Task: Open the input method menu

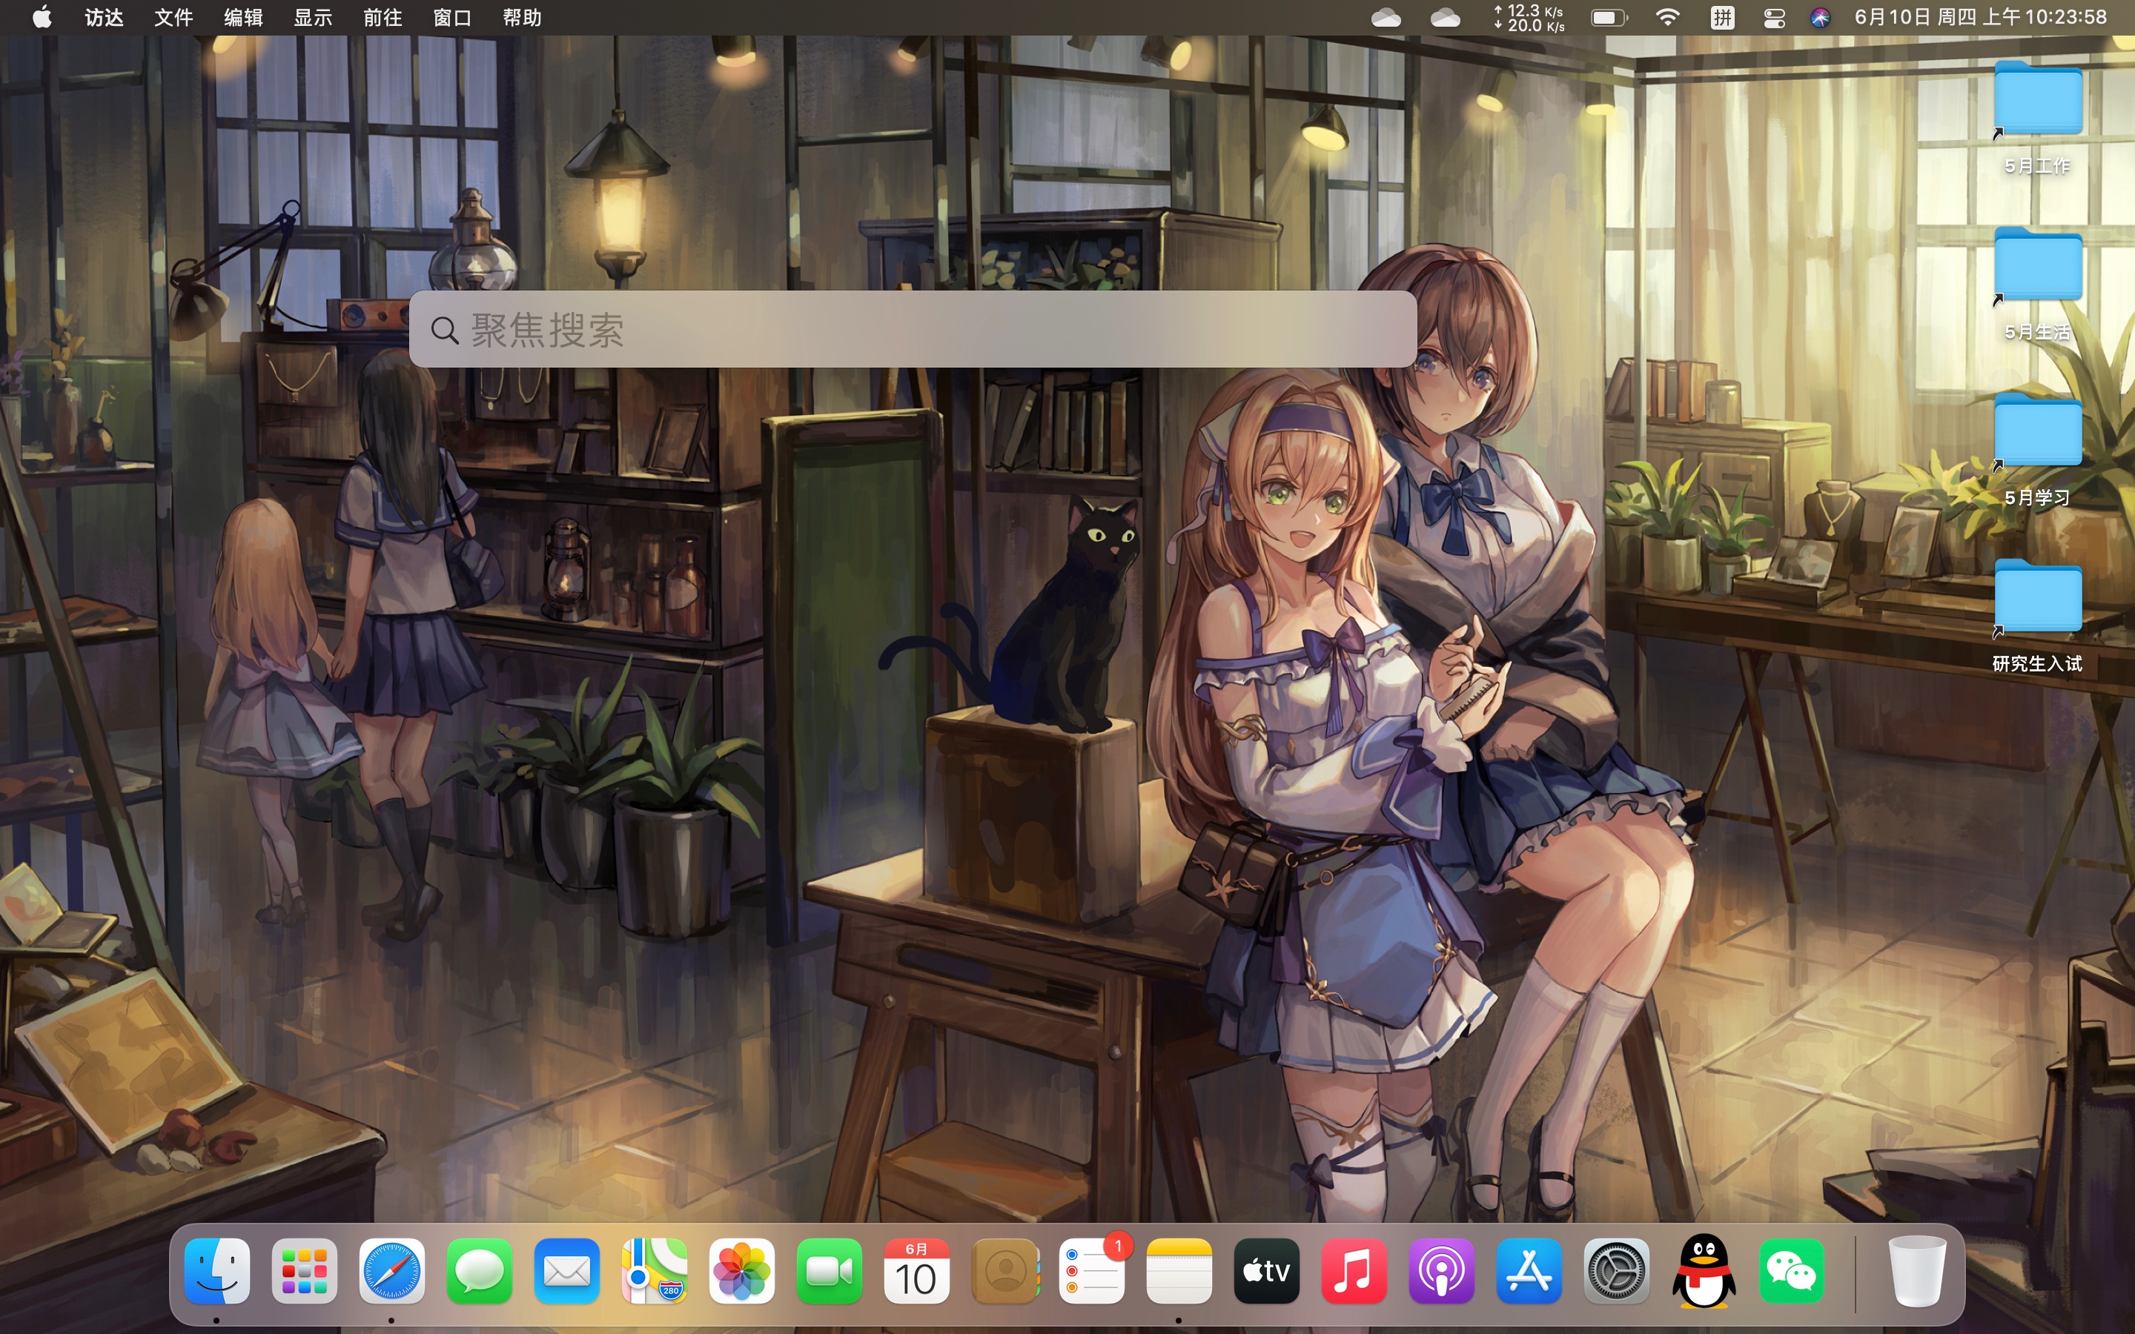Action: pos(1722,18)
